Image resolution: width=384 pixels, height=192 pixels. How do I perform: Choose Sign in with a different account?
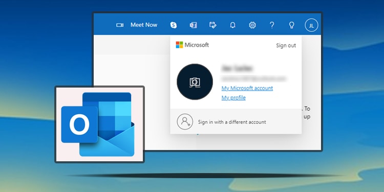click(x=236, y=121)
